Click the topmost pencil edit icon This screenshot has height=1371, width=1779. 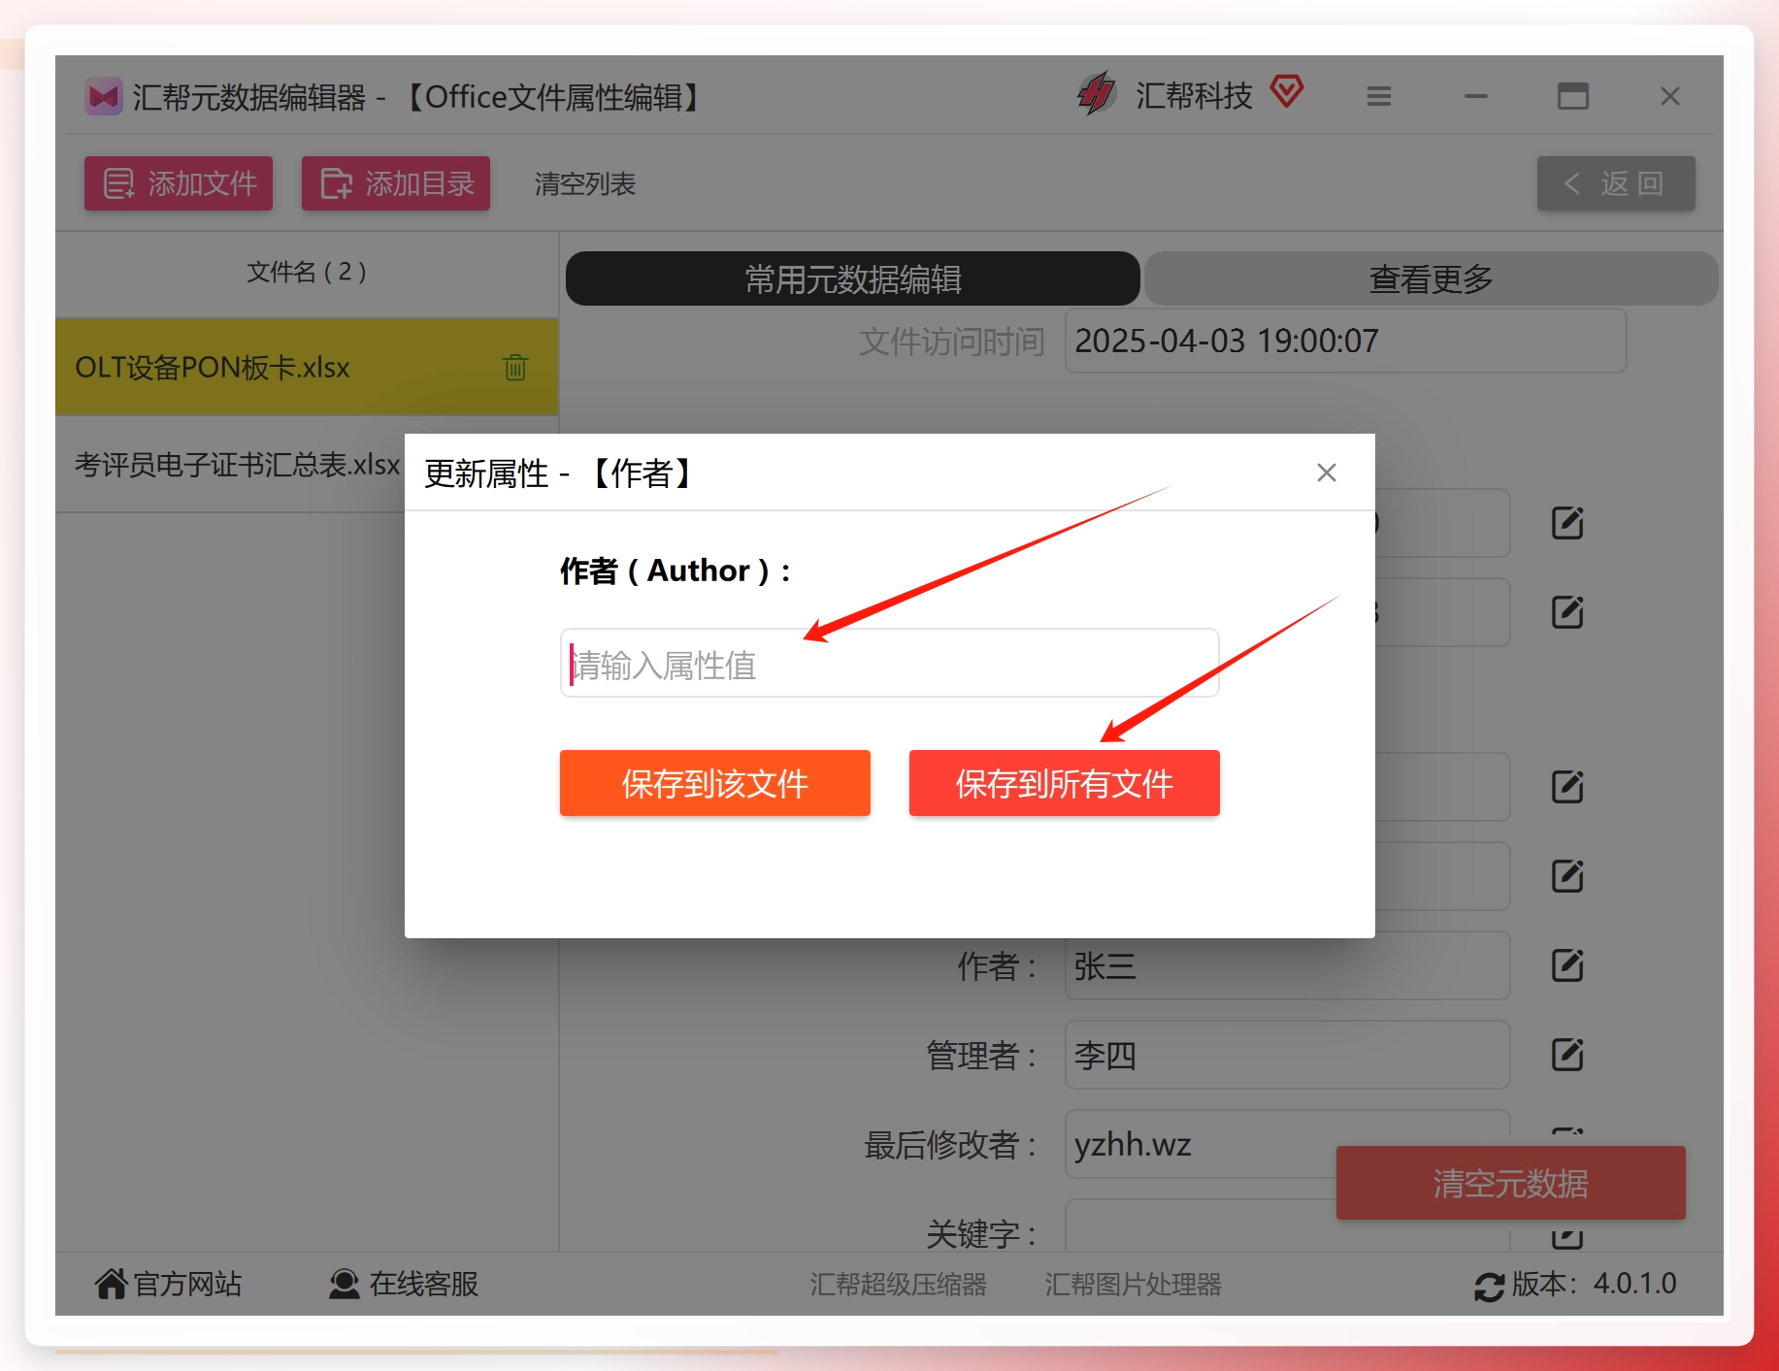[x=1567, y=523]
